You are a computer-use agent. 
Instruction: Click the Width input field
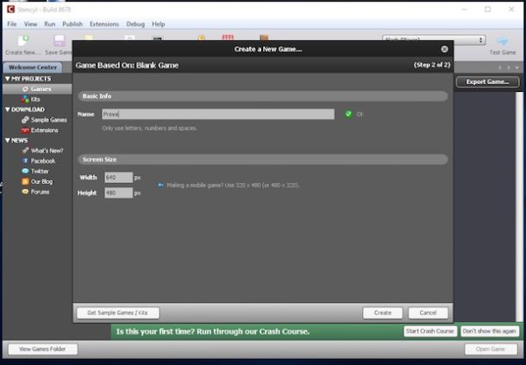pyautogui.click(x=117, y=178)
